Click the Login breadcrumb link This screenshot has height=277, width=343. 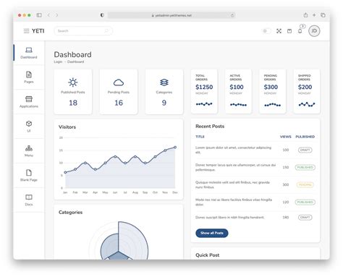coord(58,61)
